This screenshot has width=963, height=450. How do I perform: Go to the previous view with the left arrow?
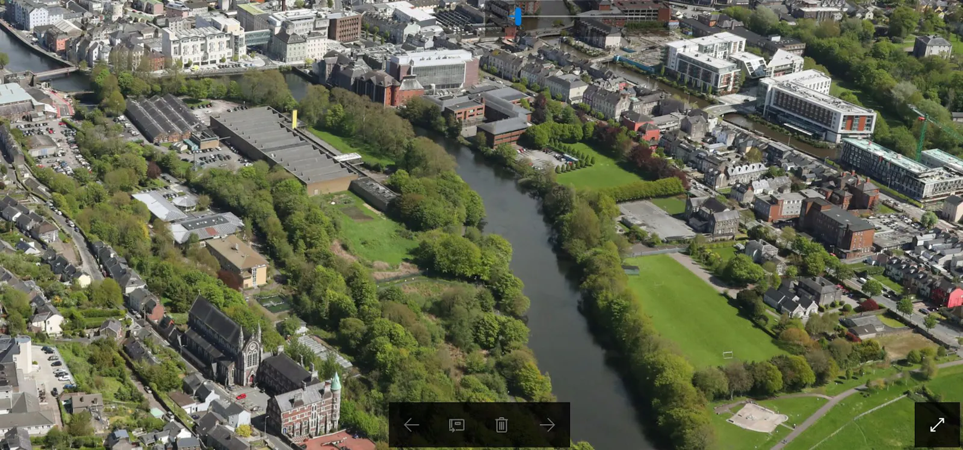[x=412, y=425]
